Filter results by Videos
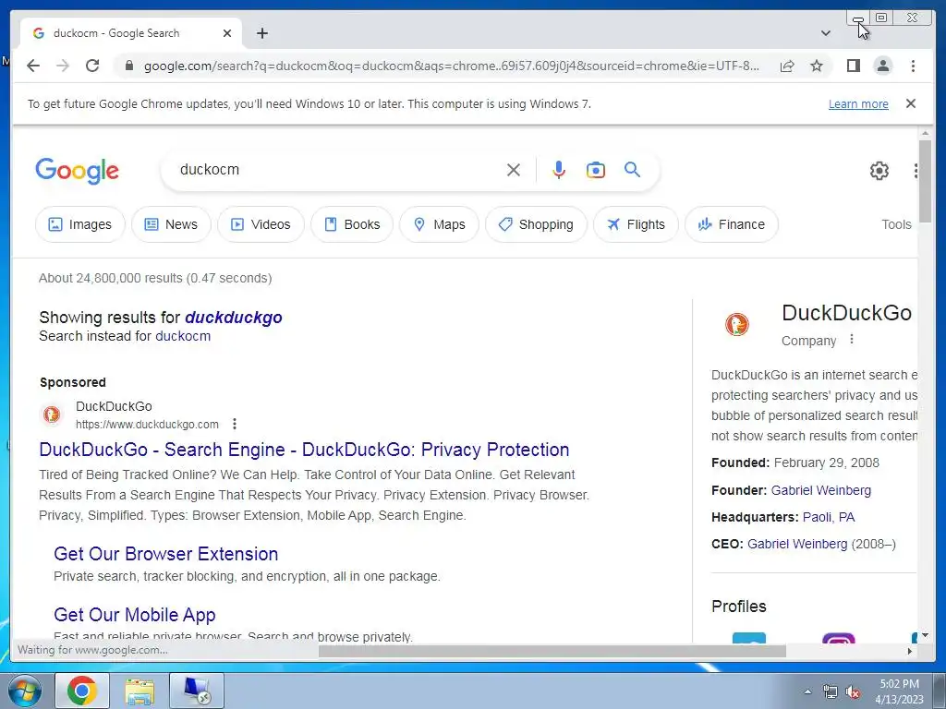This screenshot has width=946, height=709. click(261, 224)
